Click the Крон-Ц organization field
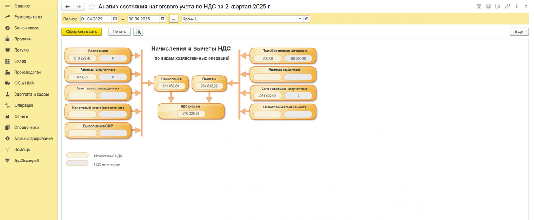The width and height of the screenshot is (534, 220). click(239, 19)
